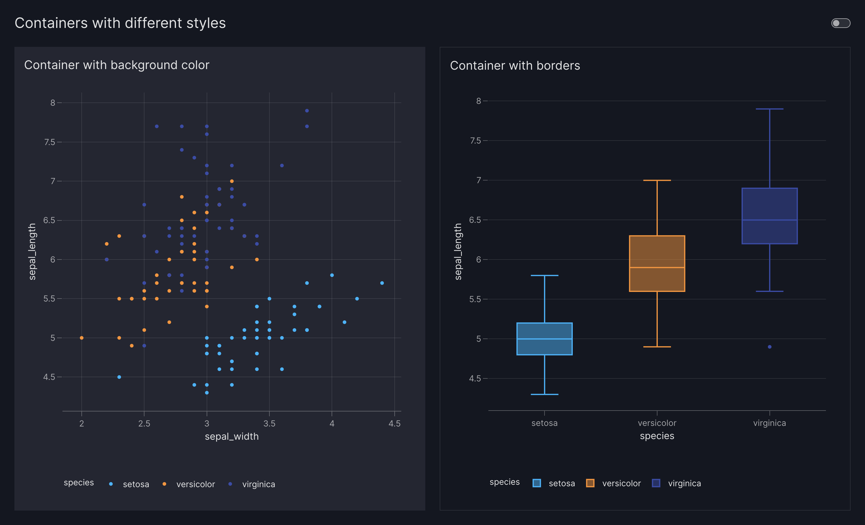Hide versicolor via scatter legend label text
Screen dimensions: 865x525
coord(196,484)
